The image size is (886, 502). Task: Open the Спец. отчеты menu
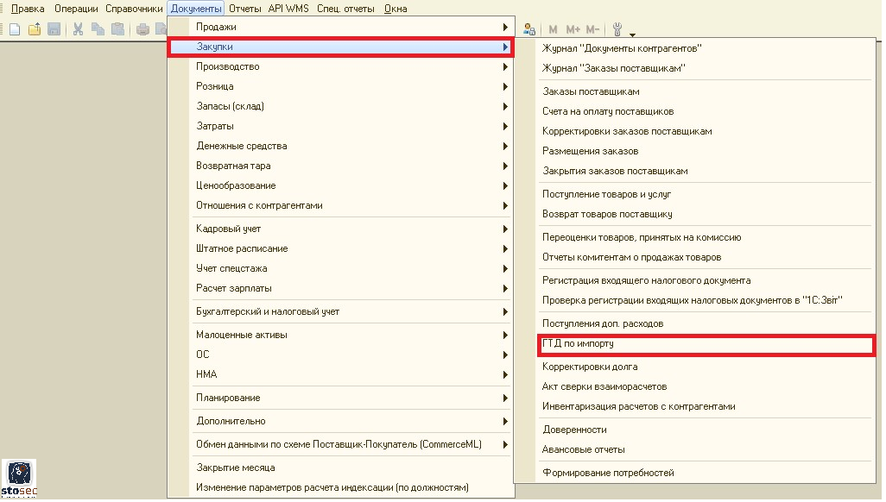pos(345,9)
